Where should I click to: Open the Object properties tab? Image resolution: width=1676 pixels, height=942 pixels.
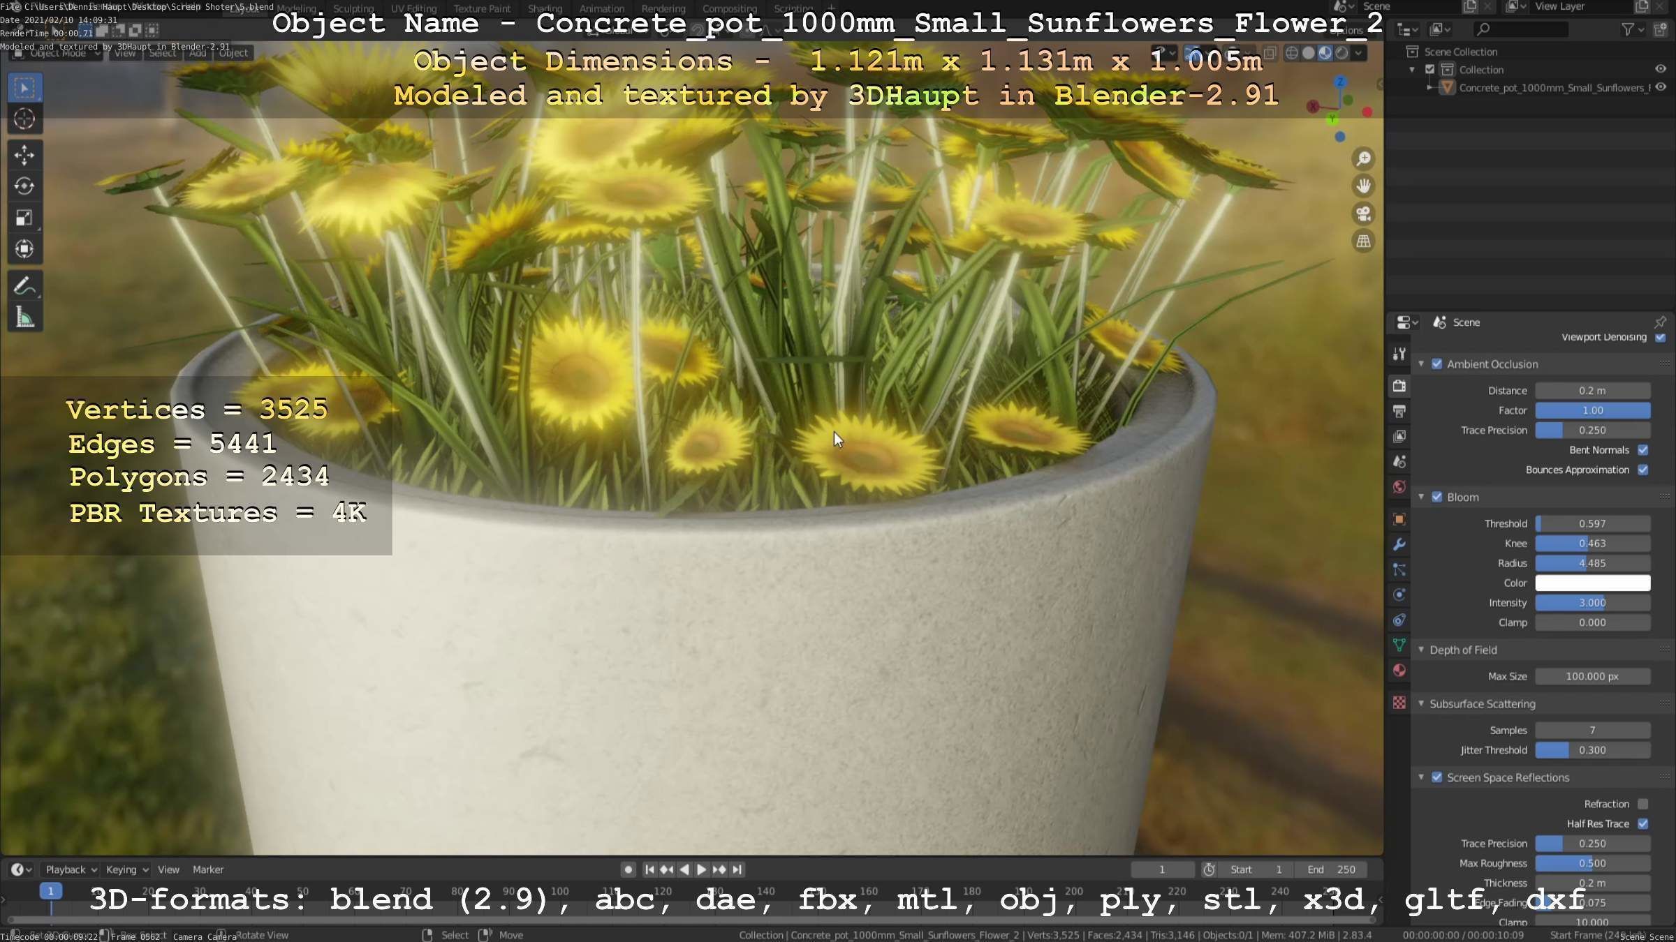1399,519
